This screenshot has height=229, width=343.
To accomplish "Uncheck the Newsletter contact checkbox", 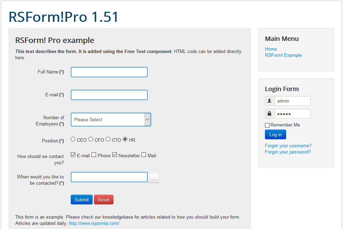I will (115, 155).
